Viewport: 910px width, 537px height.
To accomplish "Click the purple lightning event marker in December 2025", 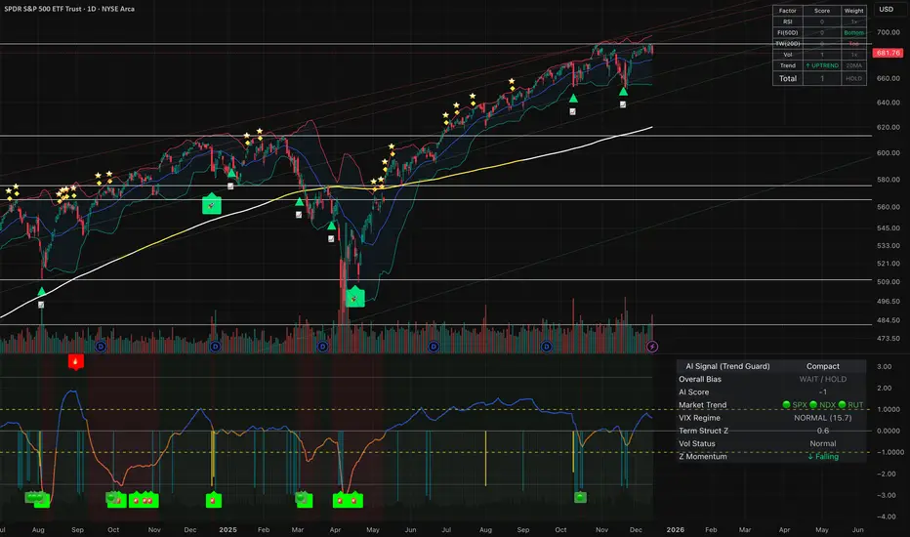I will point(652,347).
